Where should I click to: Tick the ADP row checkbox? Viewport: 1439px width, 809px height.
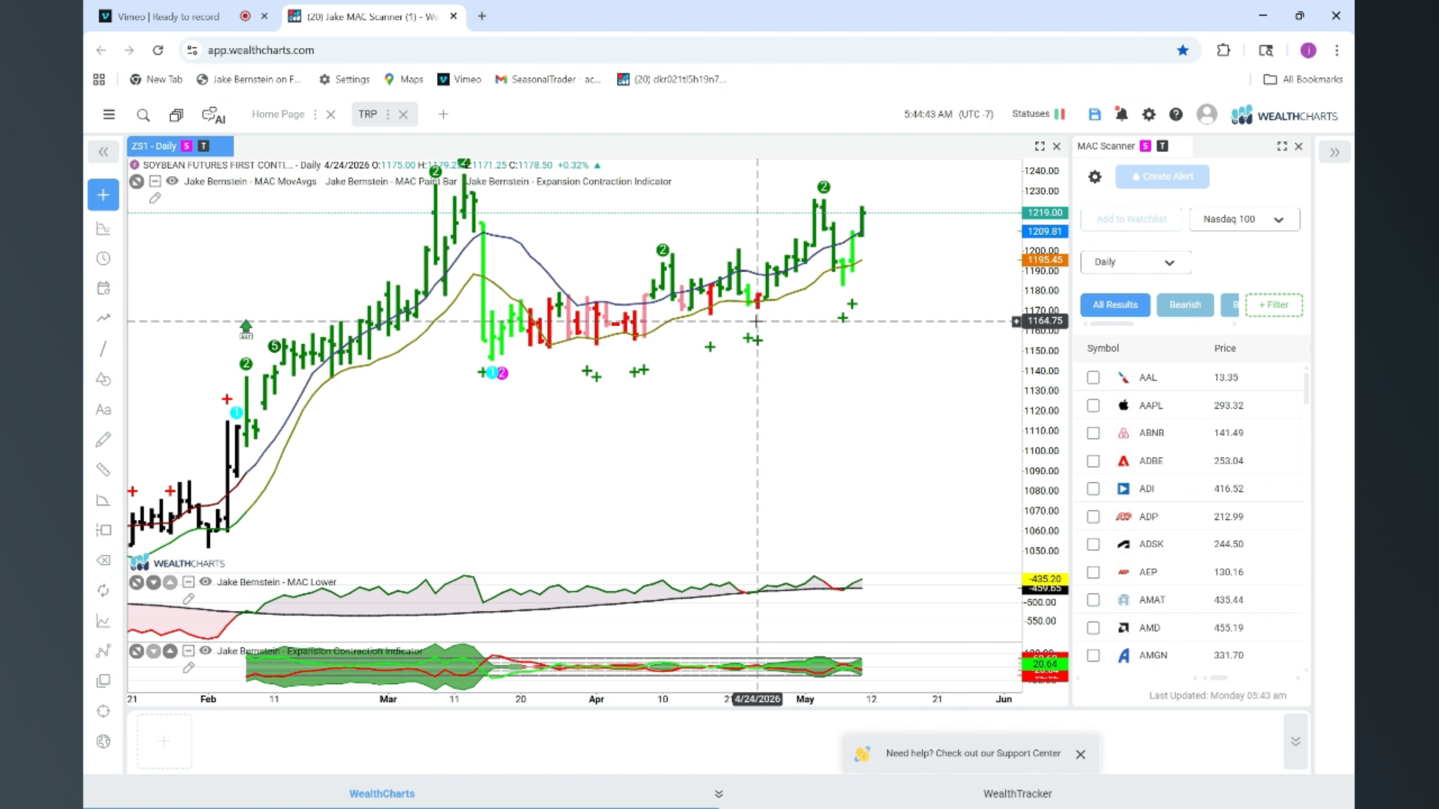point(1093,517)
